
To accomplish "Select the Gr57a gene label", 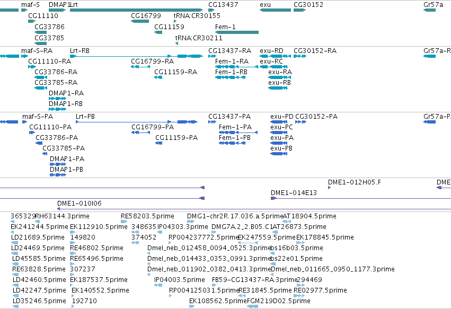I will [x=433, y=5].
